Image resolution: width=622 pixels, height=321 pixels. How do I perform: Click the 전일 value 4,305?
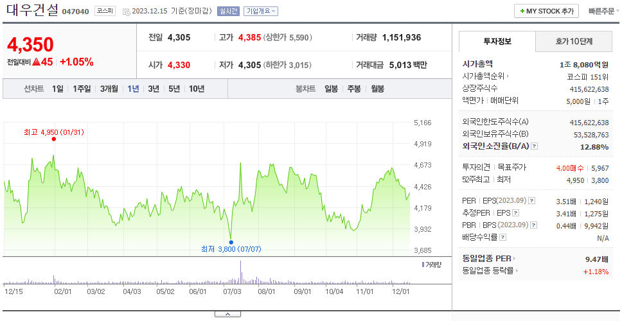179,38
